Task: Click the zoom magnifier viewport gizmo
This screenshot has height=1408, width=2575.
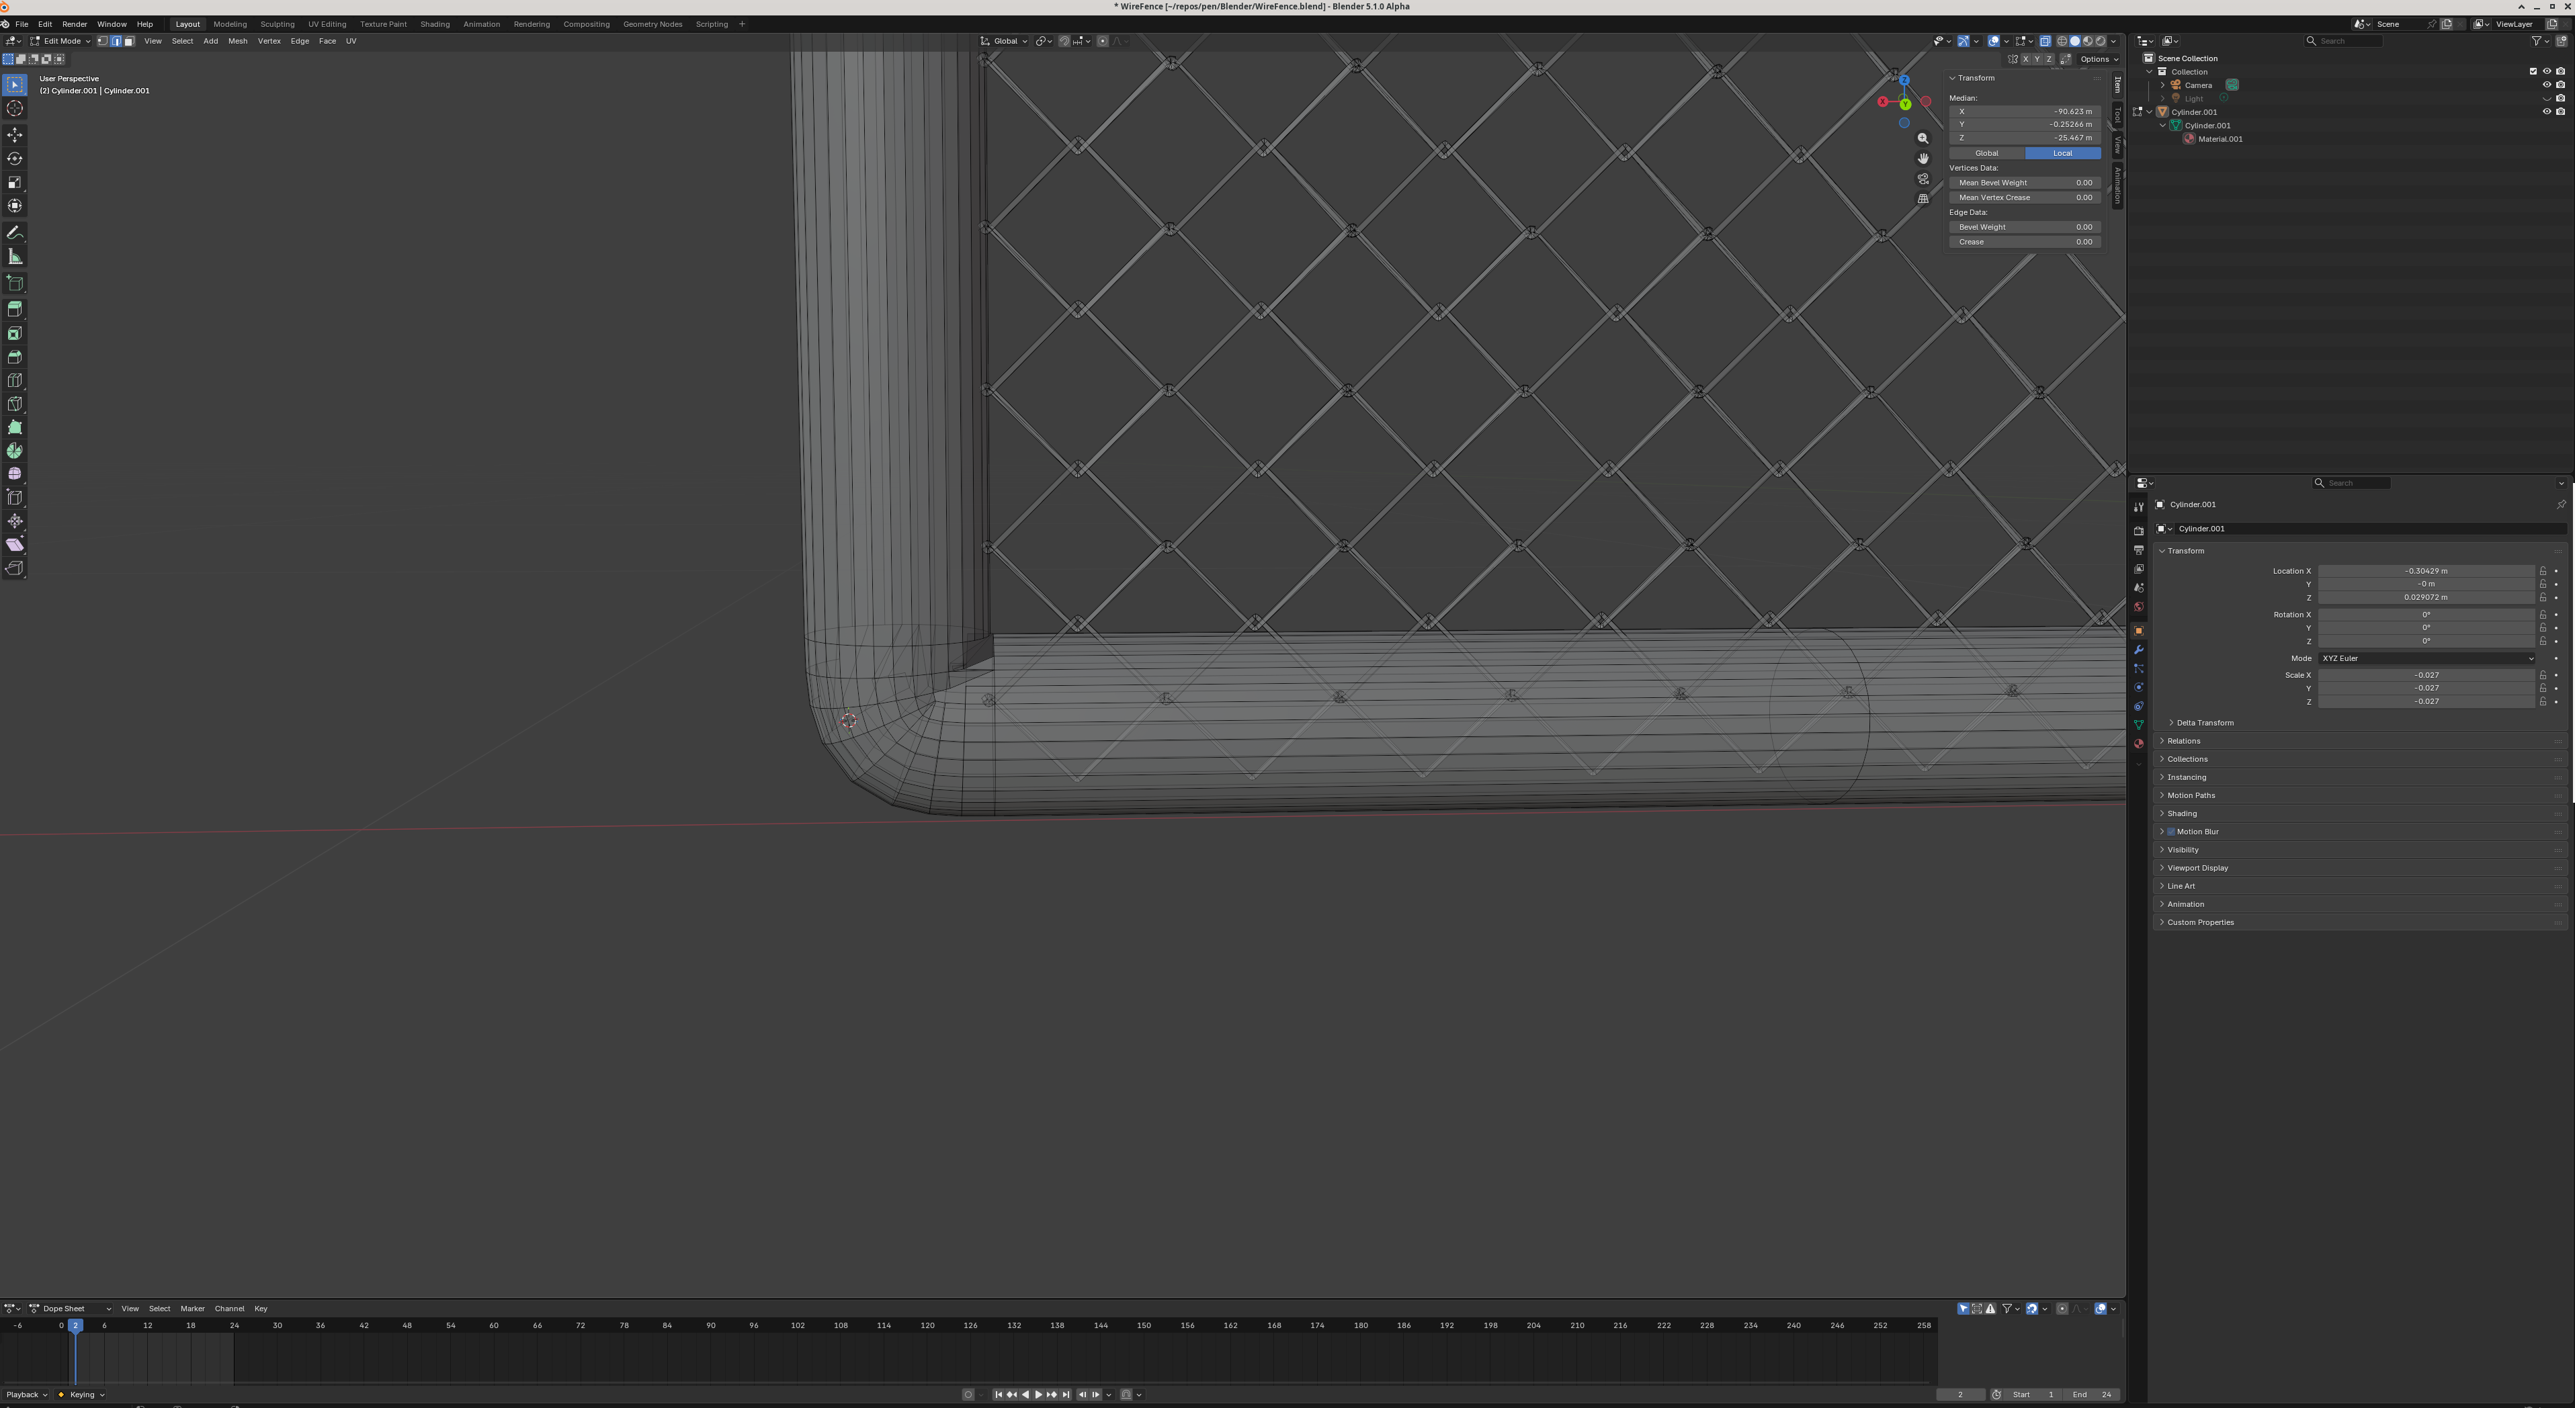Action: [x=1923, y=139]
